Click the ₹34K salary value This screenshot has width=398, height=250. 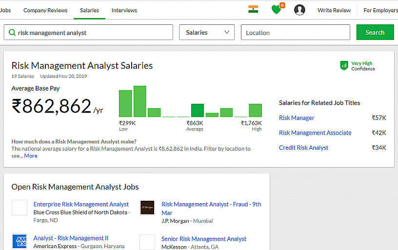click(x=379, y=148)
